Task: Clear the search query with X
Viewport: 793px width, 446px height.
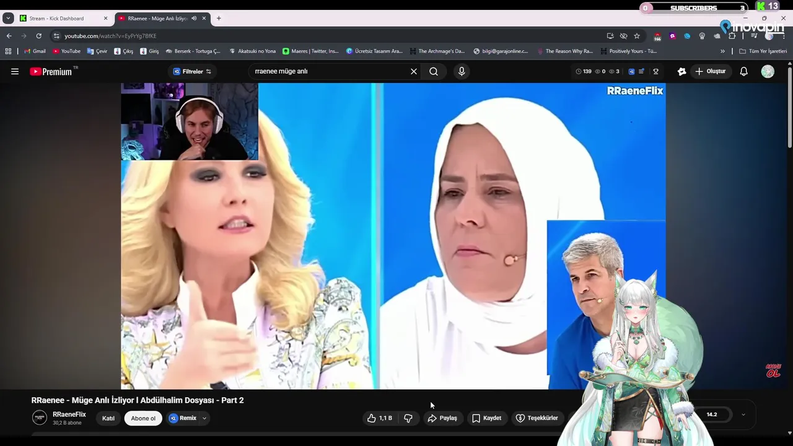Action: (414, 71)
